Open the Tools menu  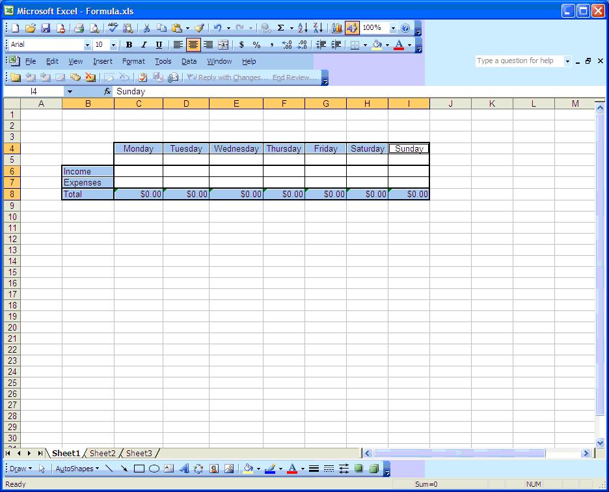point(163,61)
